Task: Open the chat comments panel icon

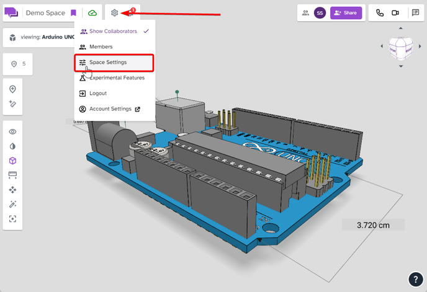Action: point(416,12)
